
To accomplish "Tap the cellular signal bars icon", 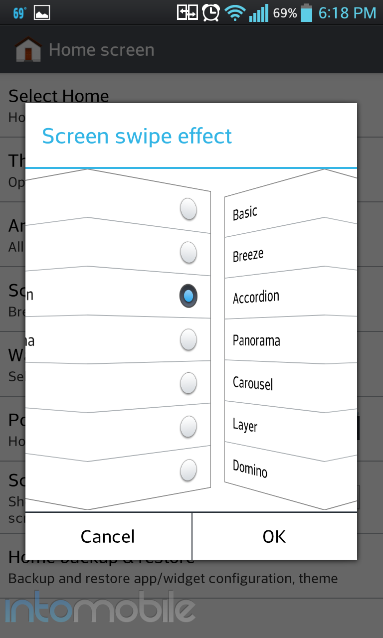I will pyautogui.click(x=259, y=13).
